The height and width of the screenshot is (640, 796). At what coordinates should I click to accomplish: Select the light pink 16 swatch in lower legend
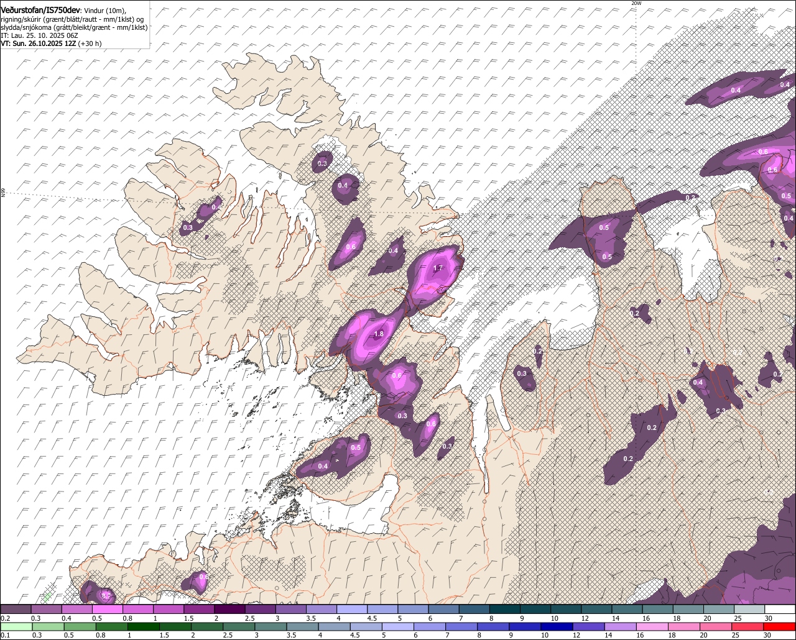tap(652, 626)
